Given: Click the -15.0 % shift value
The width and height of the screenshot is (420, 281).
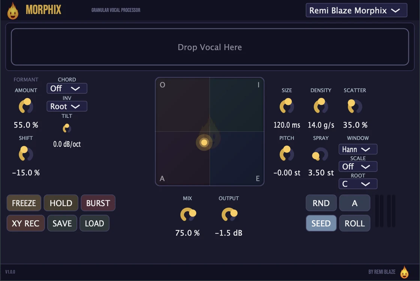Looking at the screenshot, I should pos(26,173).
